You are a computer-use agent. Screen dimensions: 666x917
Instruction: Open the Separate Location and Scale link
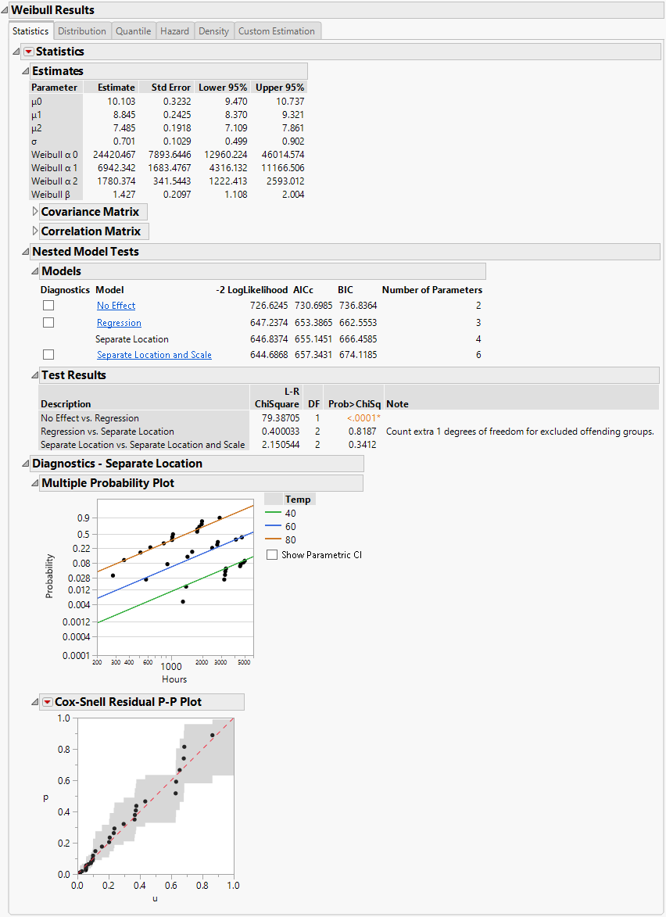click(154, 355)
